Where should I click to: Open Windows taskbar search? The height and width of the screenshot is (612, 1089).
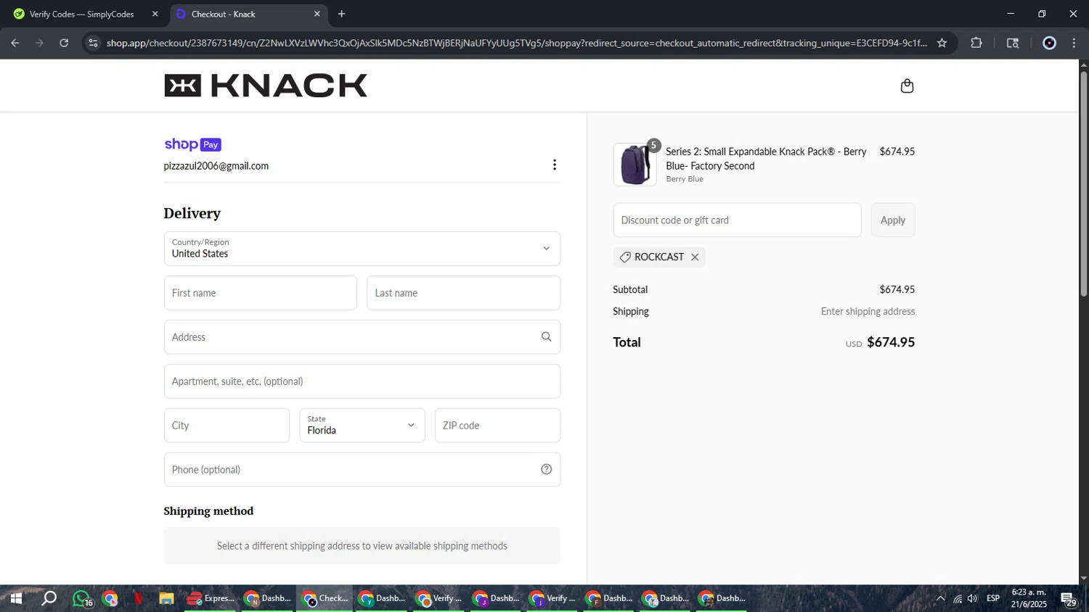[49, 598]
